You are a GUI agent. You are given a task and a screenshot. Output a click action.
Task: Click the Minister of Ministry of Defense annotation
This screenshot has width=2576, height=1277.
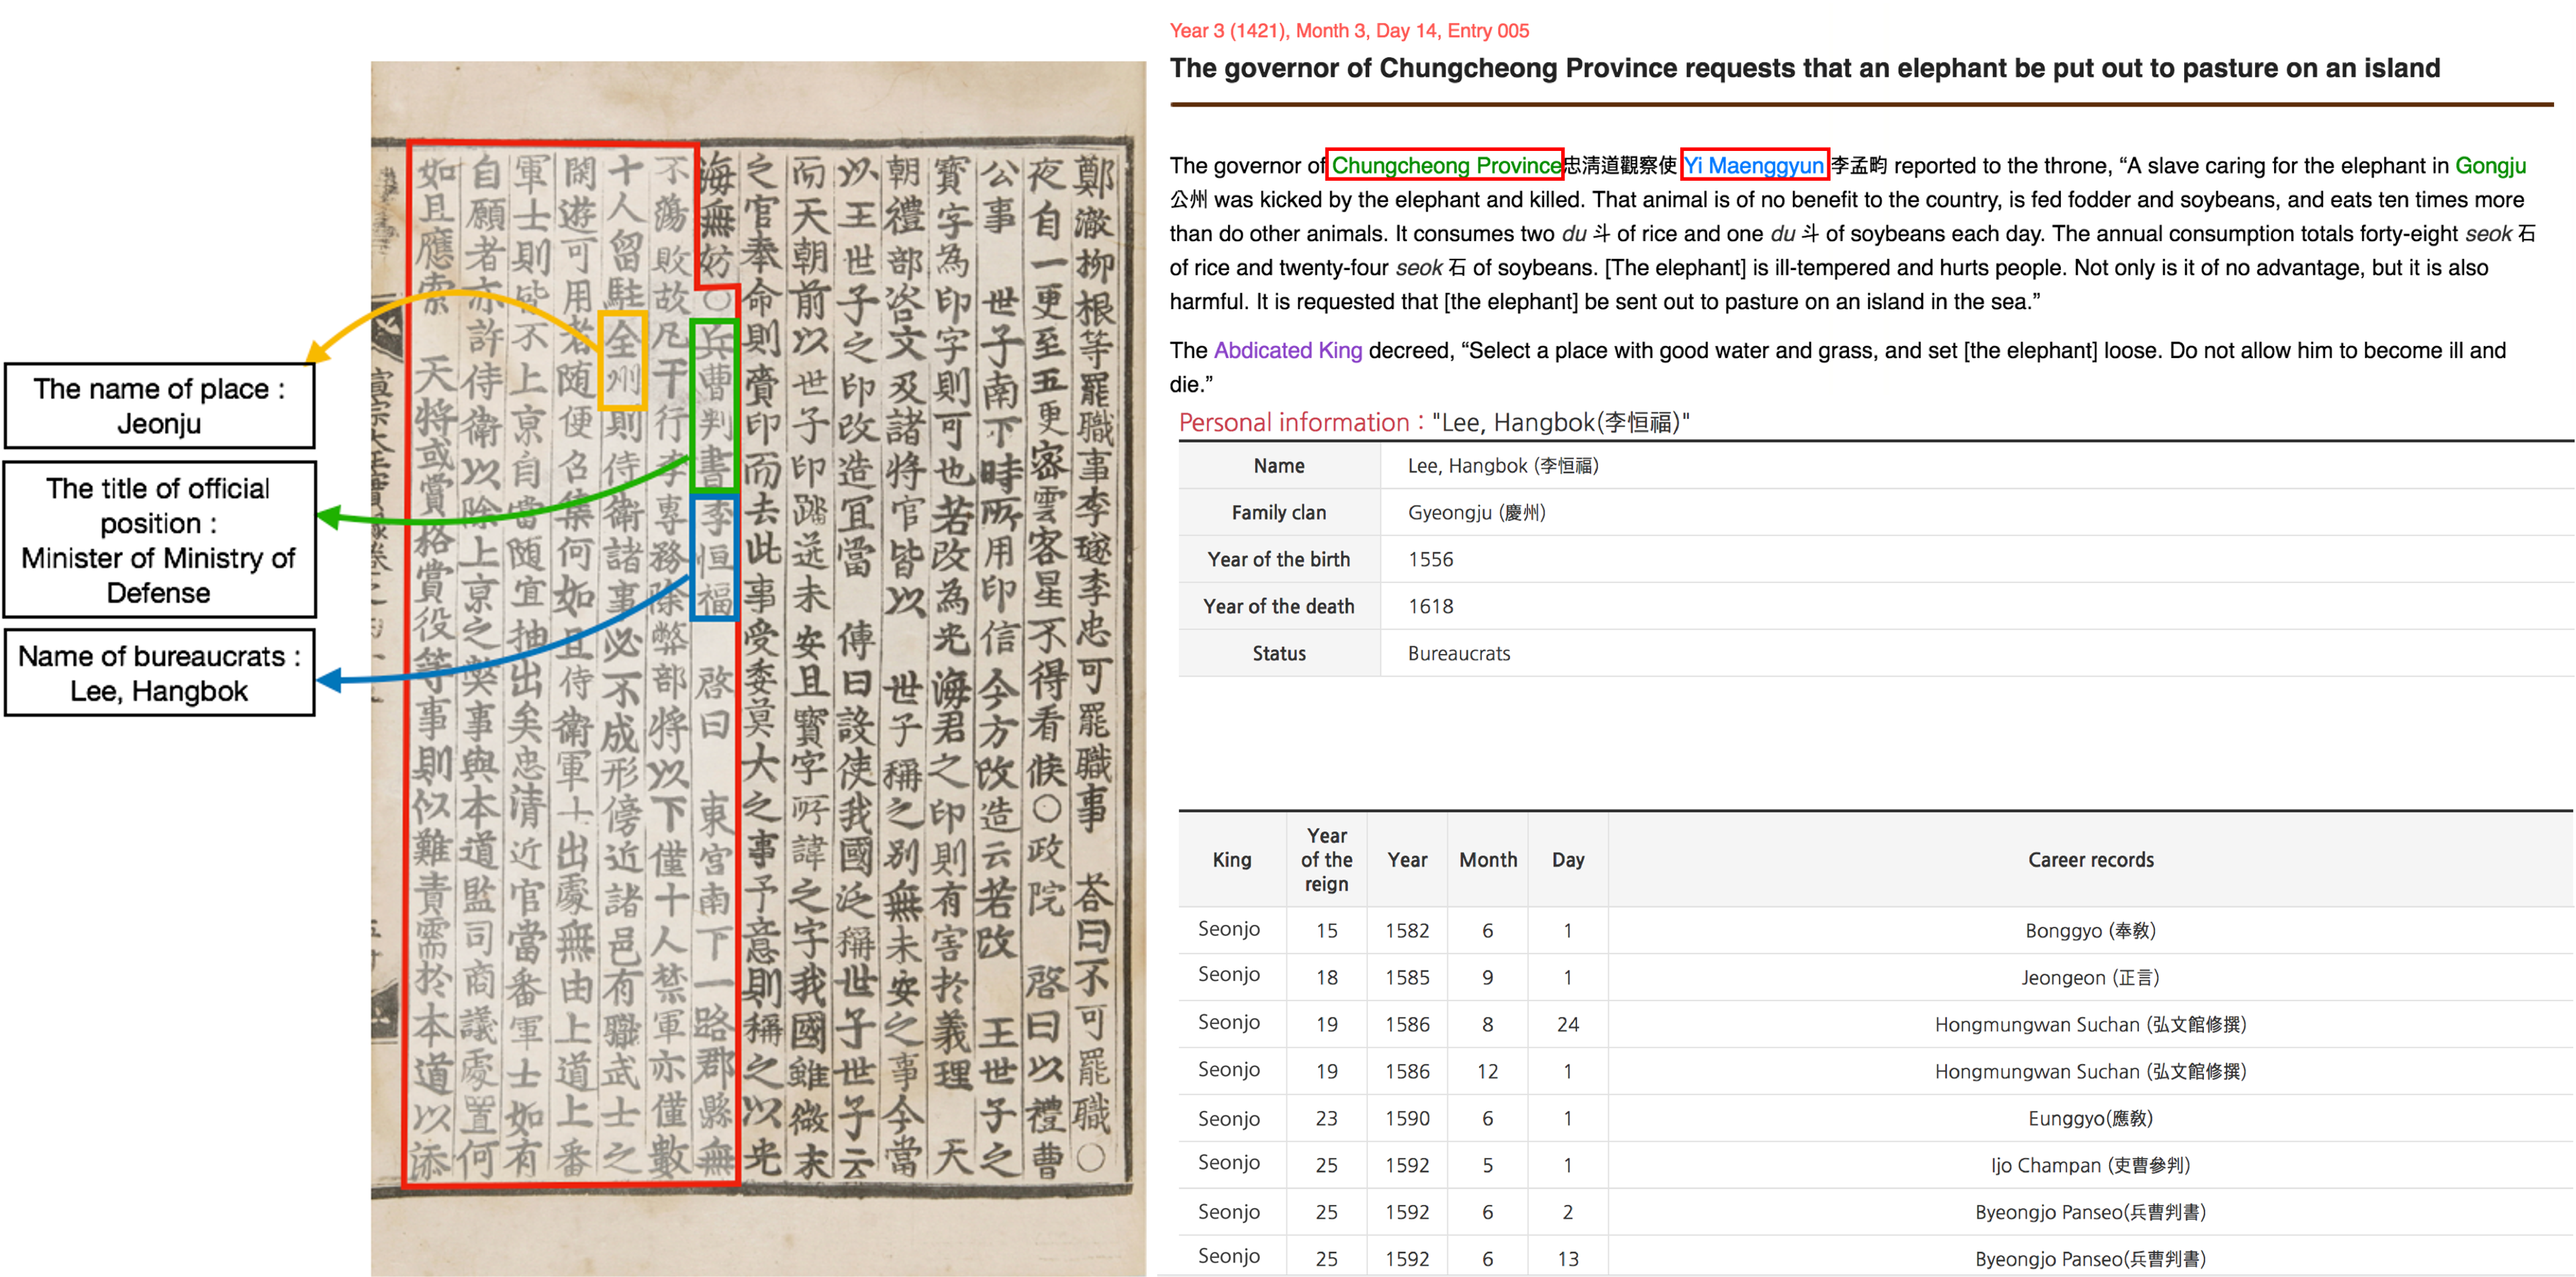(159, 540)
